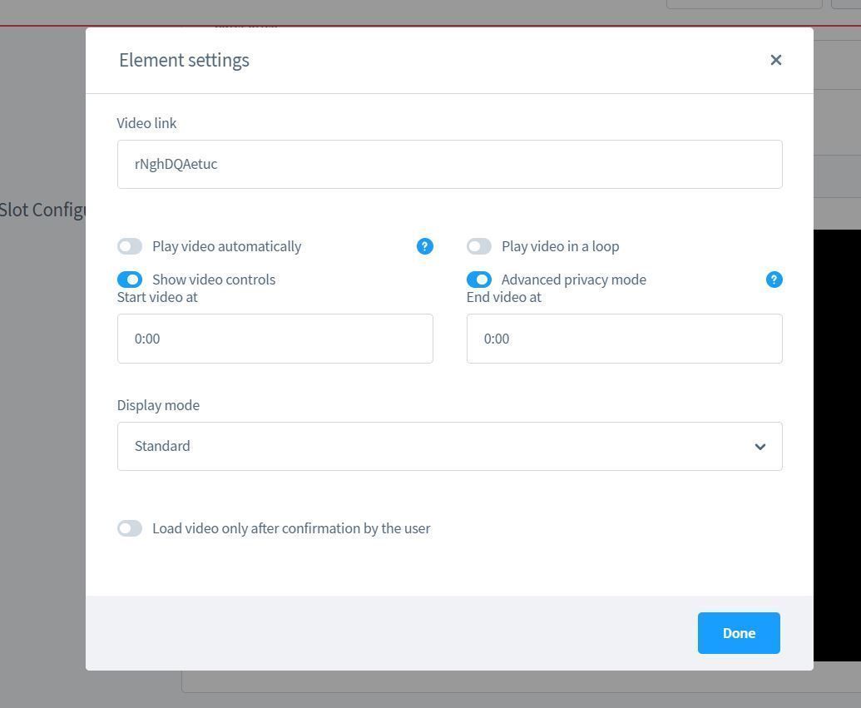
Task: Click the End video at field
Action: coord(624,339)
